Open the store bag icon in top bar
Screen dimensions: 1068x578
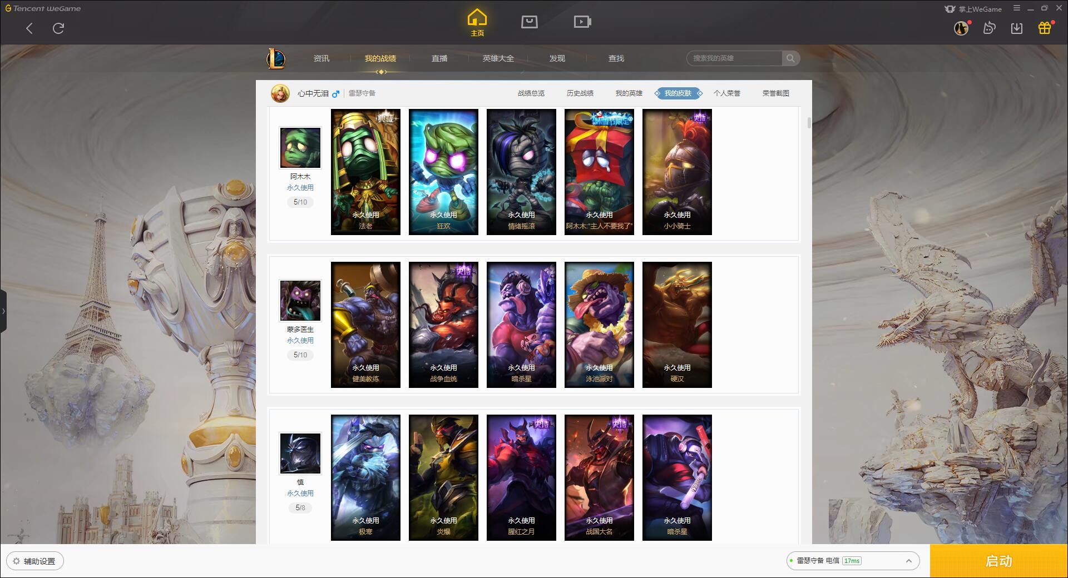529,22
